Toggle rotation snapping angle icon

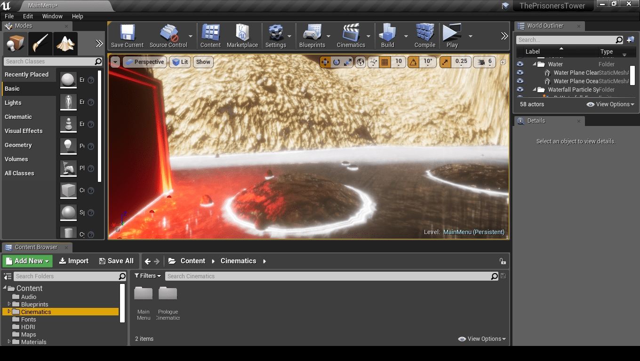point(413,62)
